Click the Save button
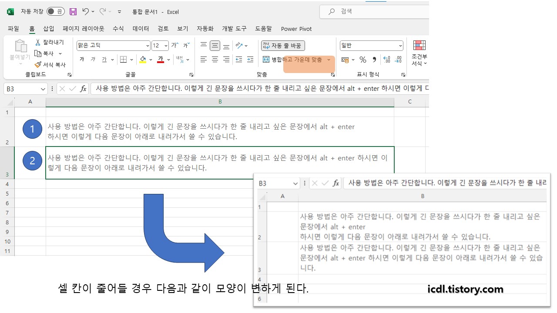Screen dimensions: 557x313 (73, 11)
